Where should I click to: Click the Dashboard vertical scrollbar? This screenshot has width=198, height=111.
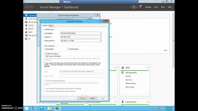(174, 40)
